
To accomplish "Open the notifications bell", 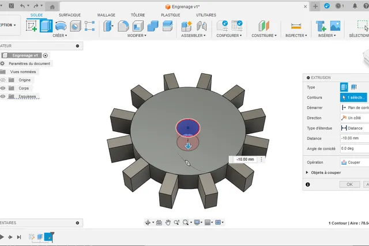I will click(x=355, y=6).
